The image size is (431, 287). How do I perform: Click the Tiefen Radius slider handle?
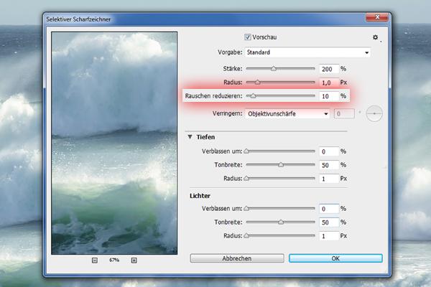click(x=246, y=179)
